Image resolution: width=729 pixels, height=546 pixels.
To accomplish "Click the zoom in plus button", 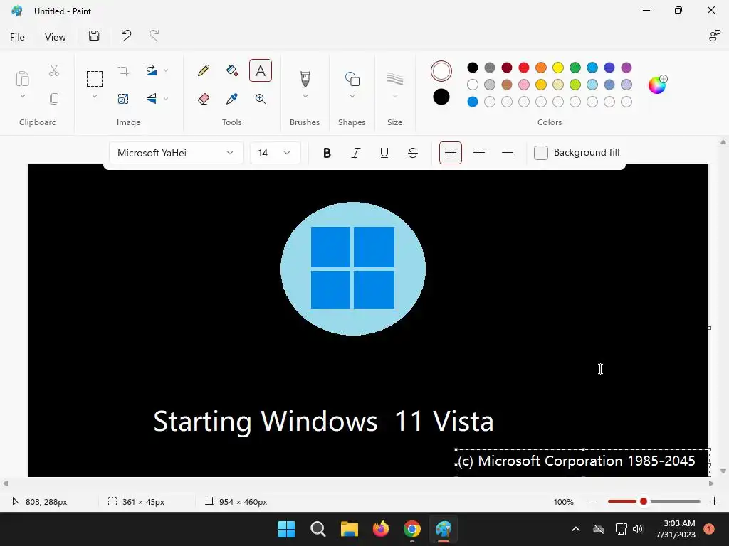I will (715, 501).
